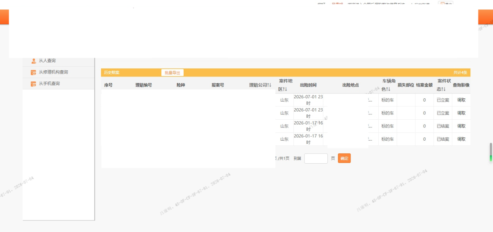Open the 从修理机构查询 sidebar menu
This screenshot has height=232, width=493.
pyautogui.click(x=58, y=72)
